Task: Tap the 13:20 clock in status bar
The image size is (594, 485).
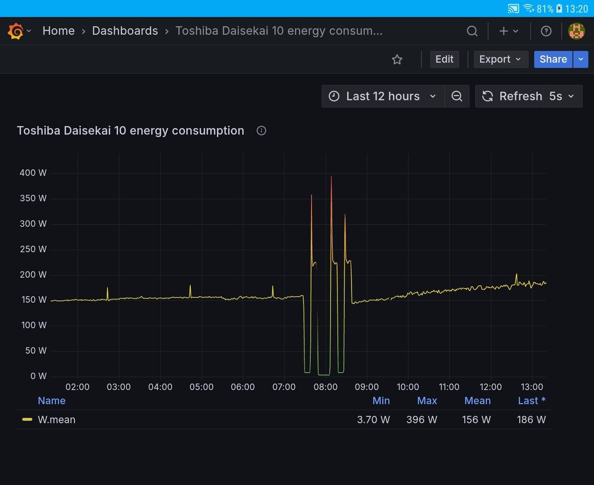Action: (576, 9)
